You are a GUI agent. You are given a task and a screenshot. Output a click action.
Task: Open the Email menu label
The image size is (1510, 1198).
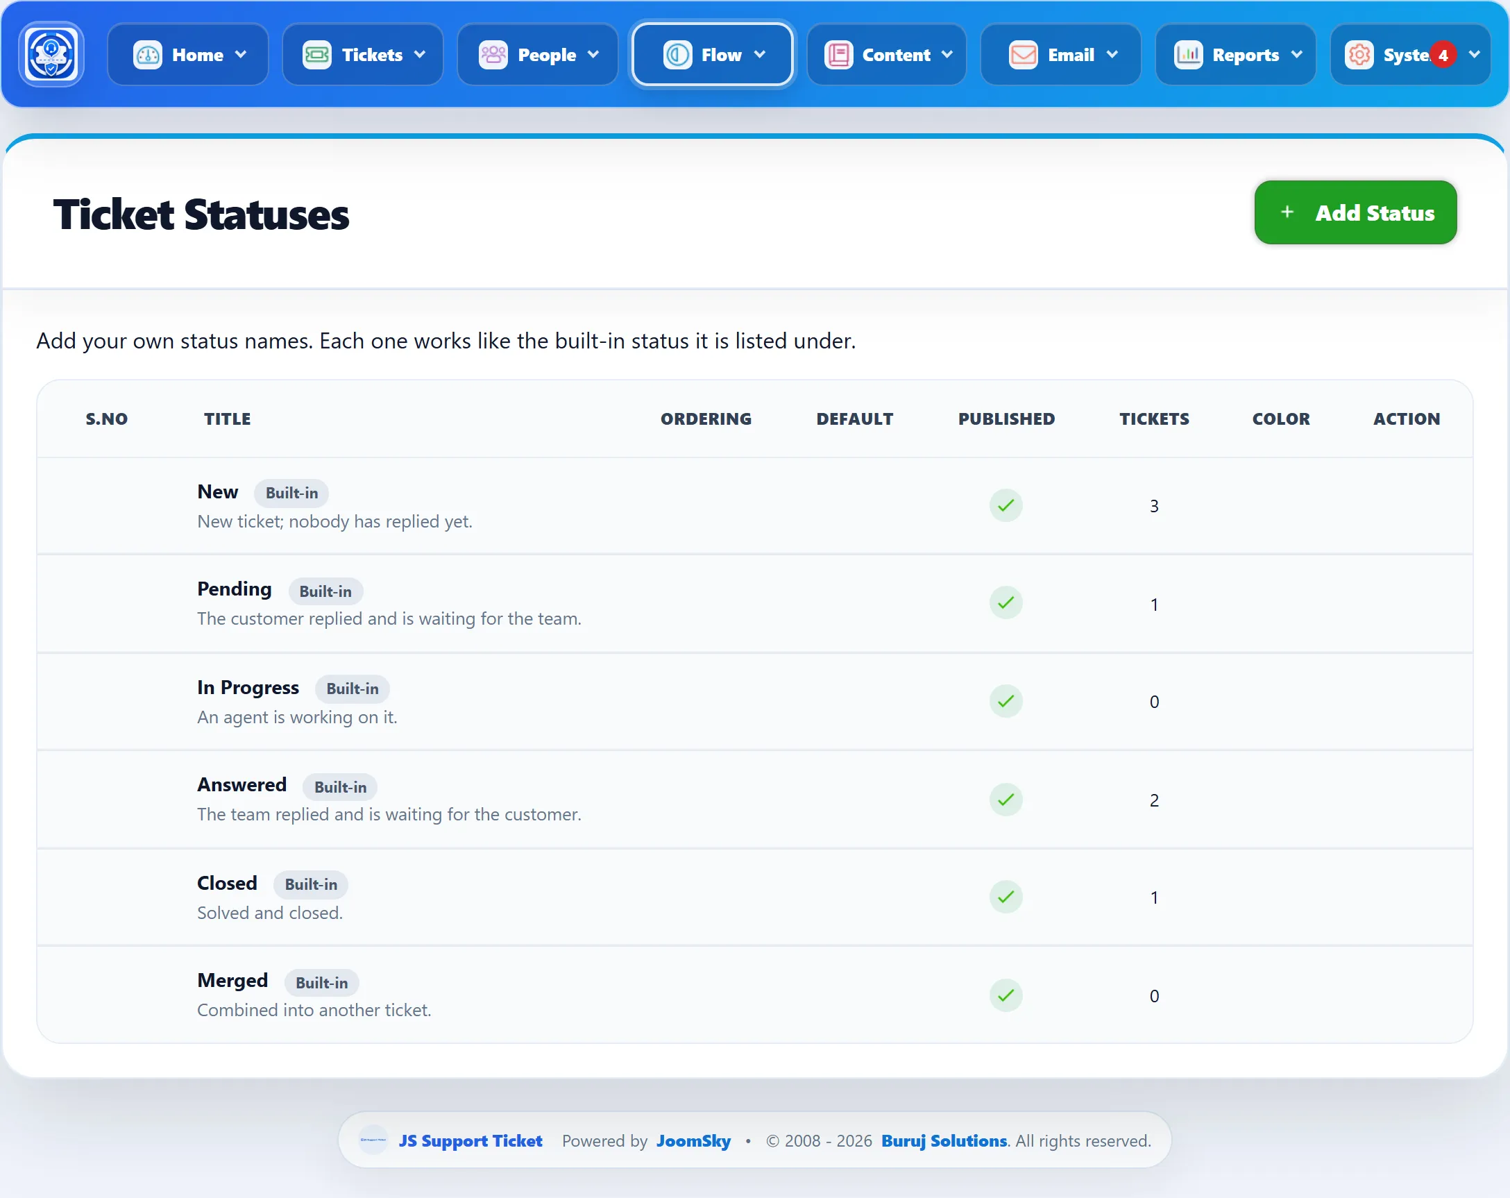pyautogui.click(x=1071, y=55)
